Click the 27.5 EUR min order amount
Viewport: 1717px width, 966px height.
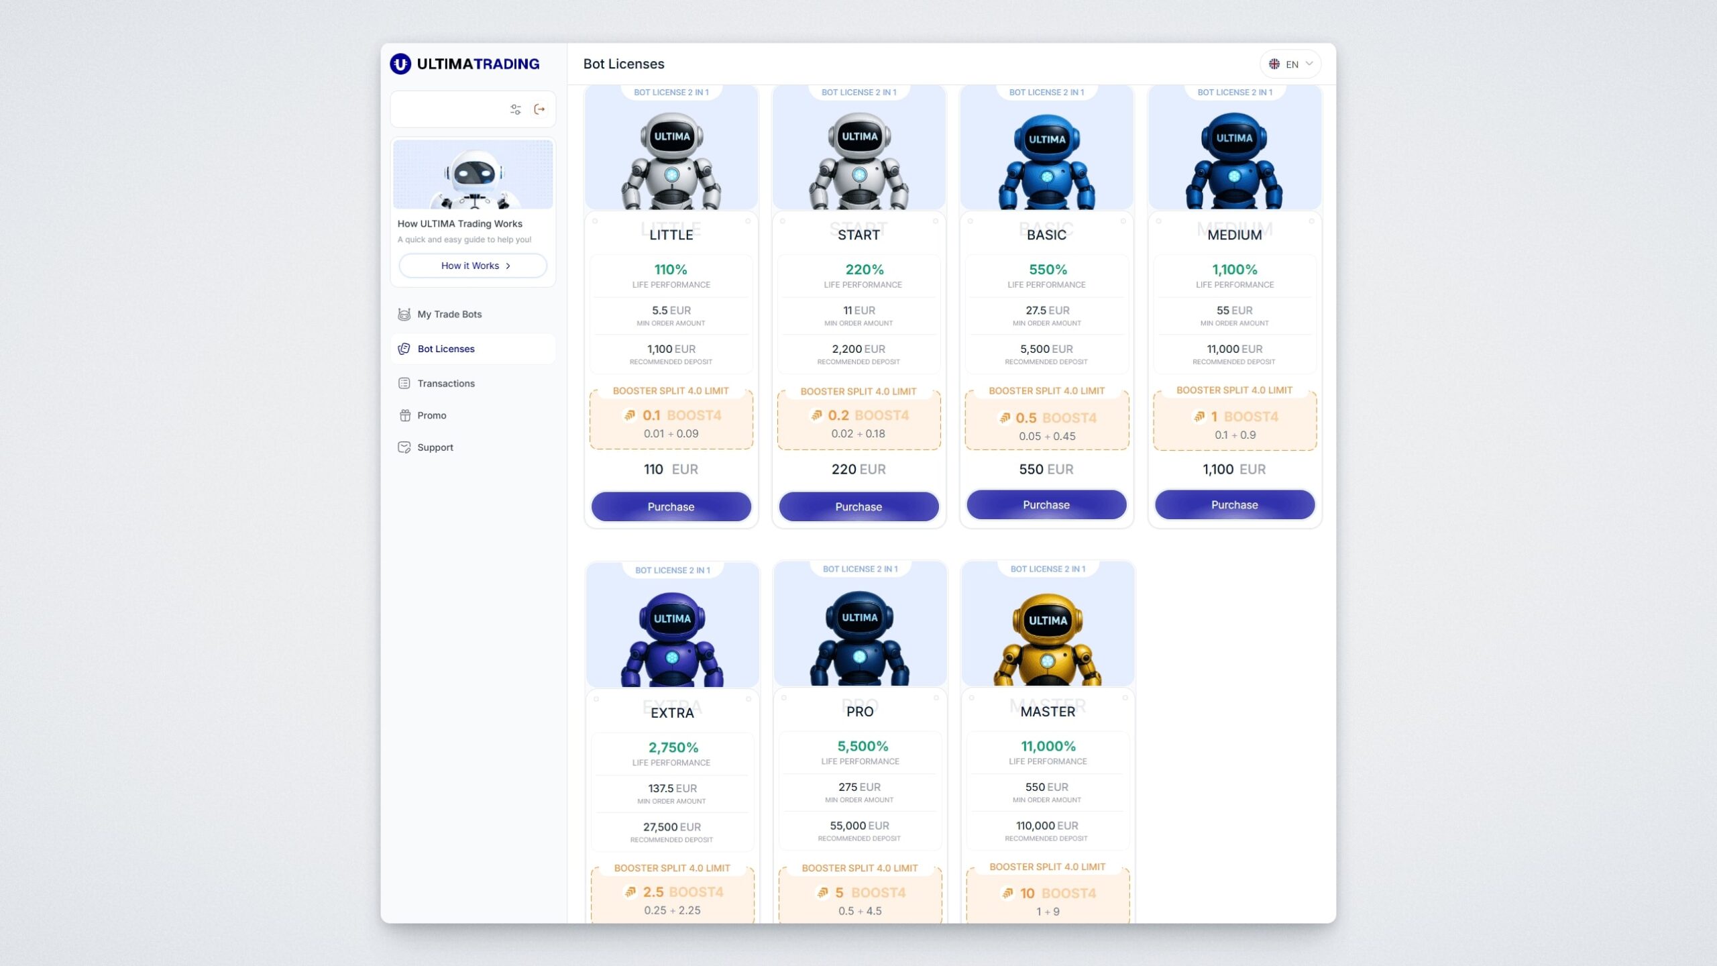click(x=1047, y=311)
